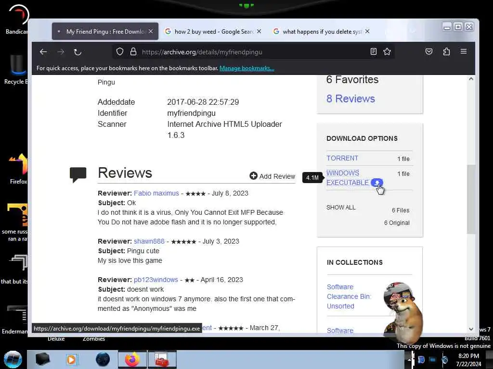Open the shield tracking protection icon
The image size is (493, 369).
pyautogui.click(x=120, y=51)
